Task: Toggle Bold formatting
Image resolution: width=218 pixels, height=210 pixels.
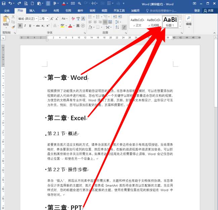Action: tap(20, 26)
